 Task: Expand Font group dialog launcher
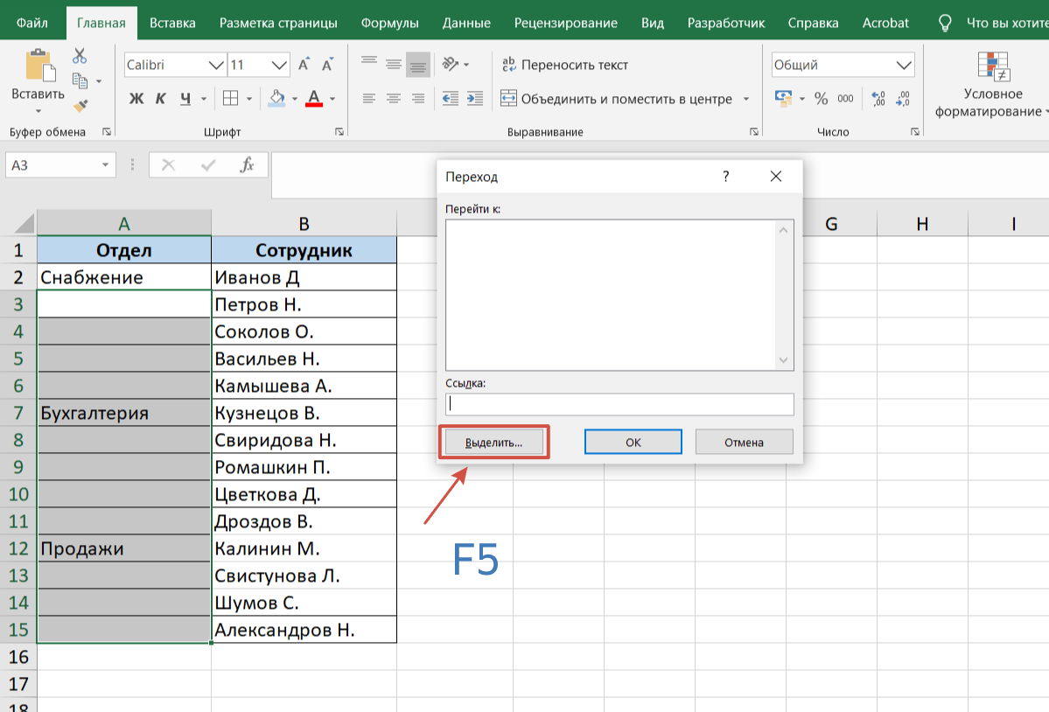[x=339, y=132]
